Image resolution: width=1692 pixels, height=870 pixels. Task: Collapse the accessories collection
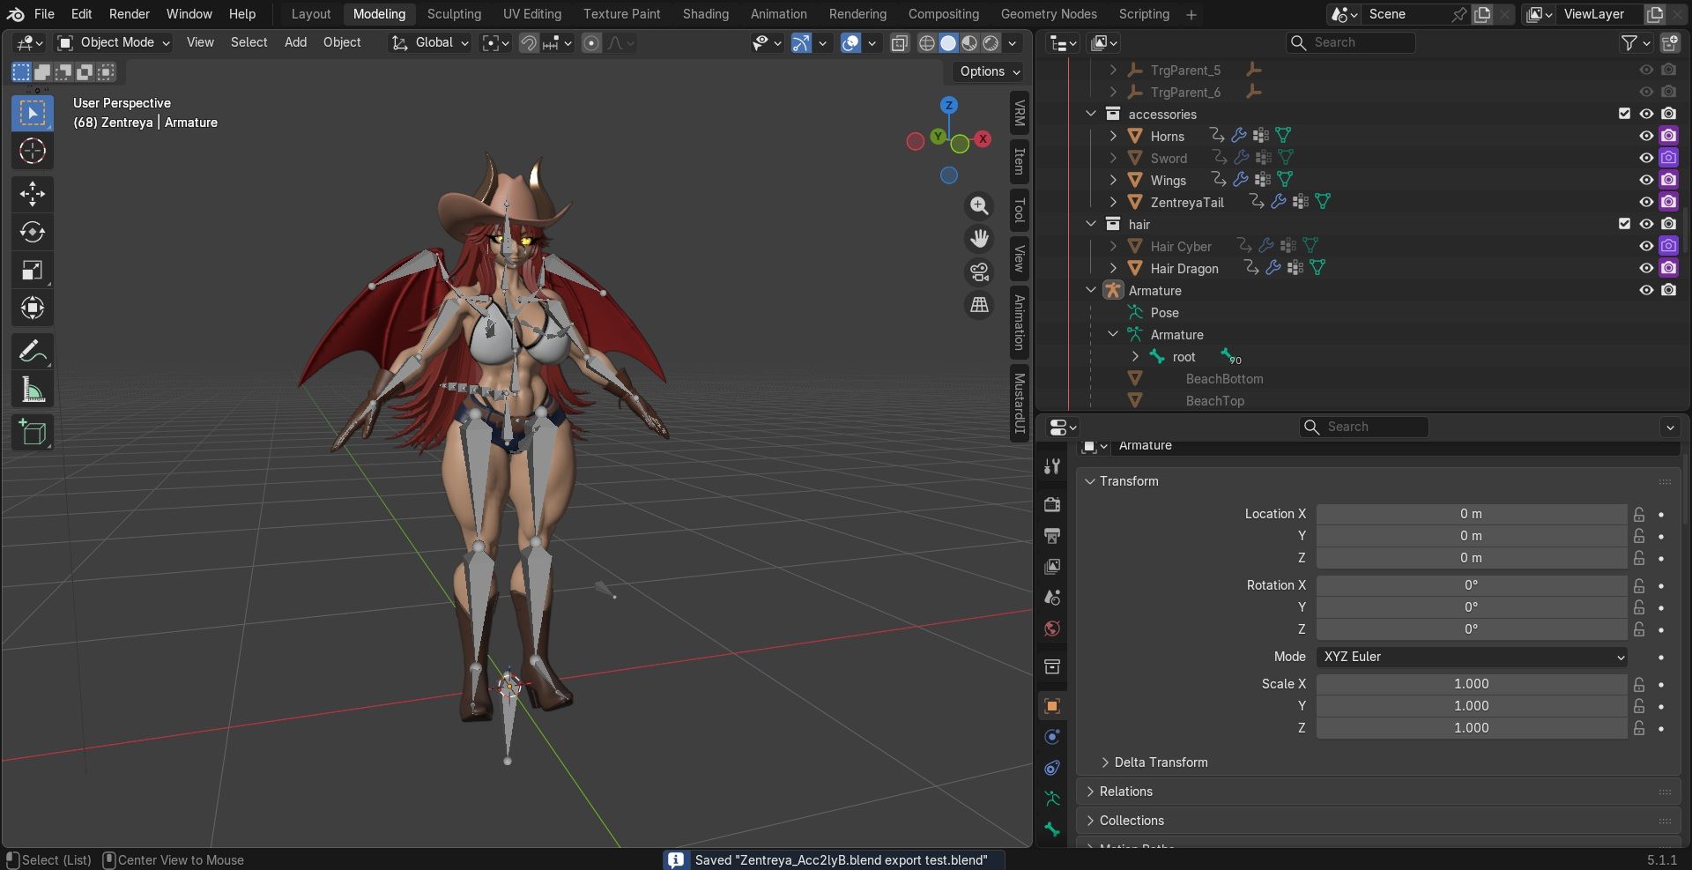[1091, 114]
